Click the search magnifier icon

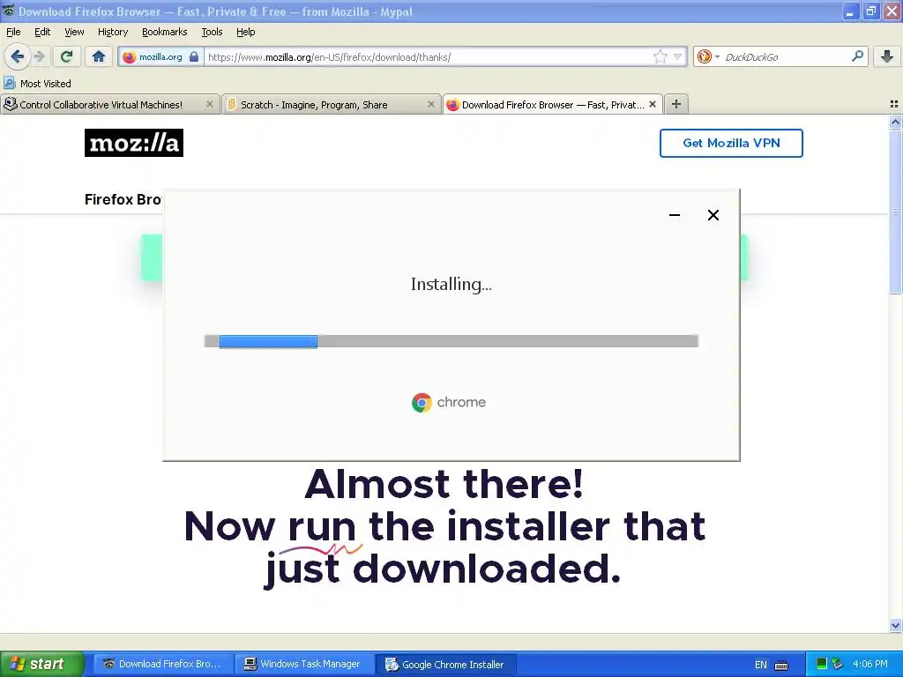coord(857,56)
